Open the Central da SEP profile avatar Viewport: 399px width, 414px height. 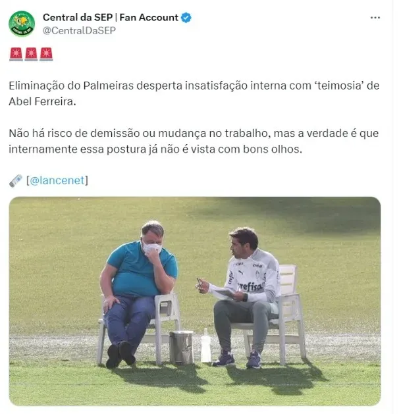pos(21,24)
